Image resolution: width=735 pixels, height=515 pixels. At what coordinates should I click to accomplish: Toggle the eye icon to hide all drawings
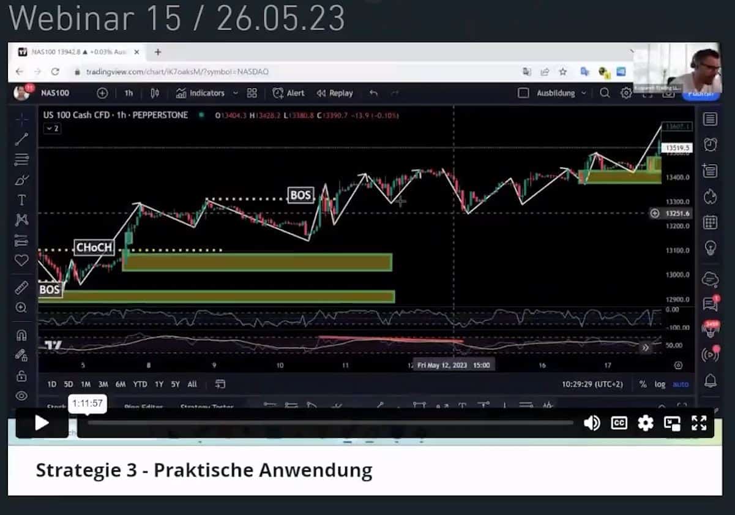21,395
